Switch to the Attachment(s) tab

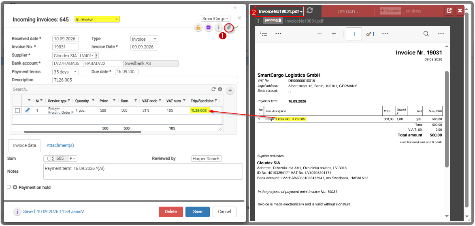click(x=60, y=145)
